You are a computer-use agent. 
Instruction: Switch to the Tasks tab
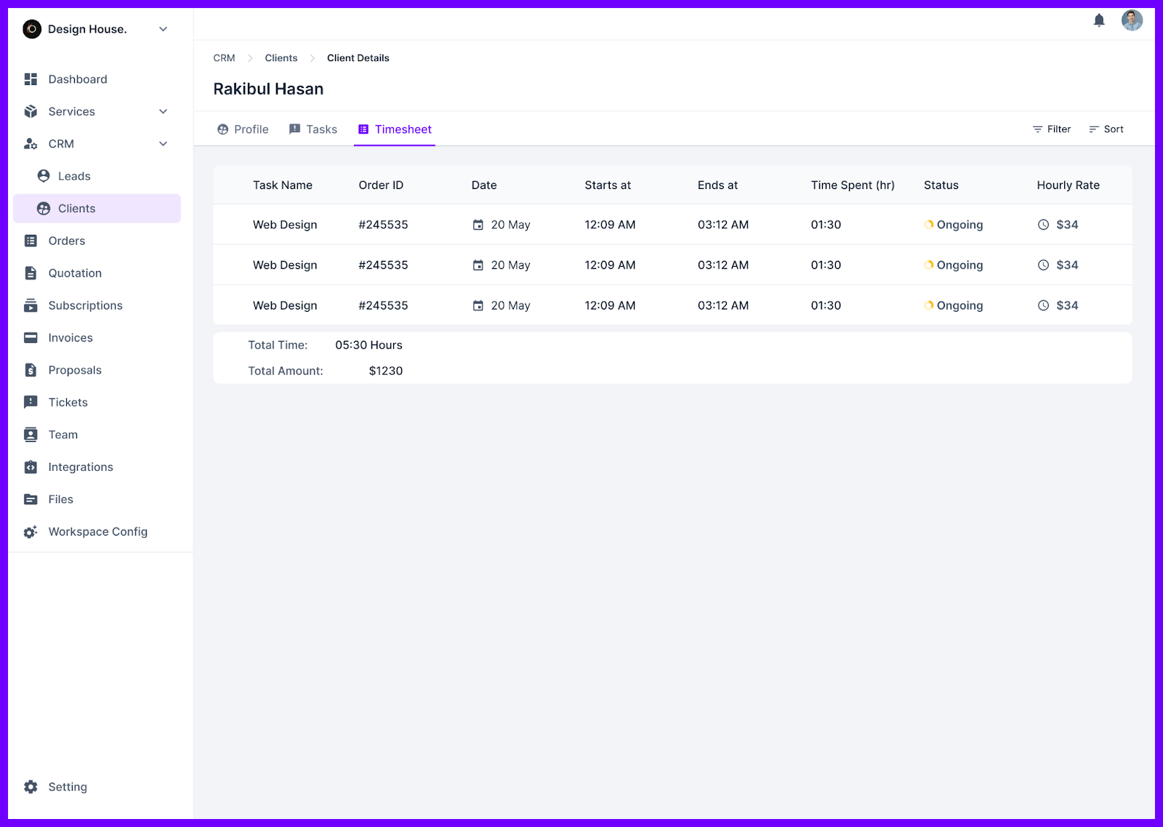coord(313,129)
